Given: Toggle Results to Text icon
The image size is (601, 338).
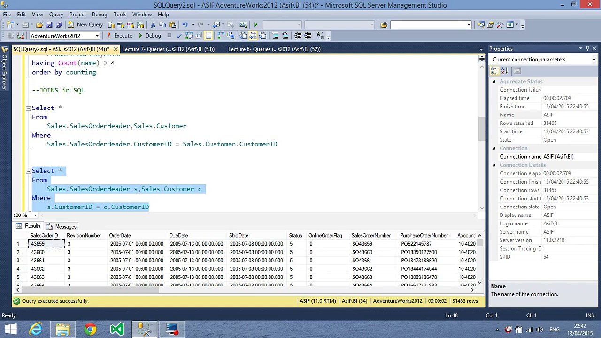Looking at the screenshot, I should 243,36.
